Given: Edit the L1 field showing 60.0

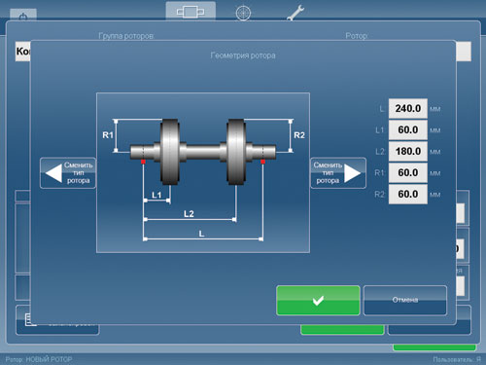Looking at the screenshot, I should click(408, 129).
